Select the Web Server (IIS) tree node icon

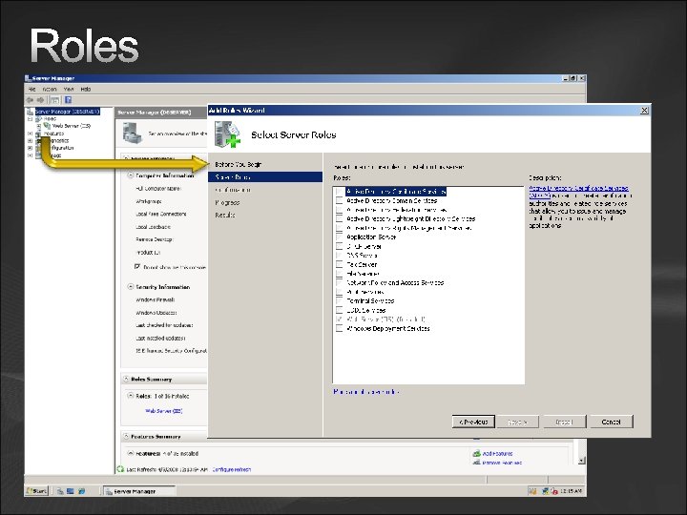point(47,126)
